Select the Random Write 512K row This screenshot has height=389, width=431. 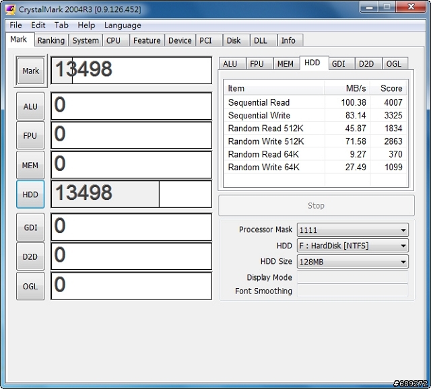[x=315, y=141]
